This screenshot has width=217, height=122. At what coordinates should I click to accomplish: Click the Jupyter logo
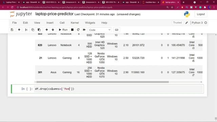point(21,14)
